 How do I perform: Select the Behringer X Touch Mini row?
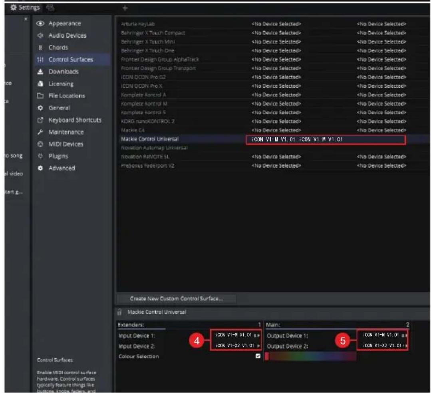tap(274, 42)
